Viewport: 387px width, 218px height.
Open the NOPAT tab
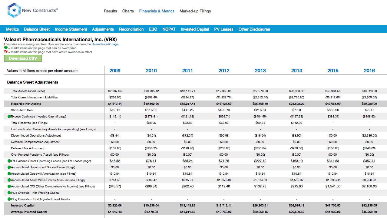(169, 29)
